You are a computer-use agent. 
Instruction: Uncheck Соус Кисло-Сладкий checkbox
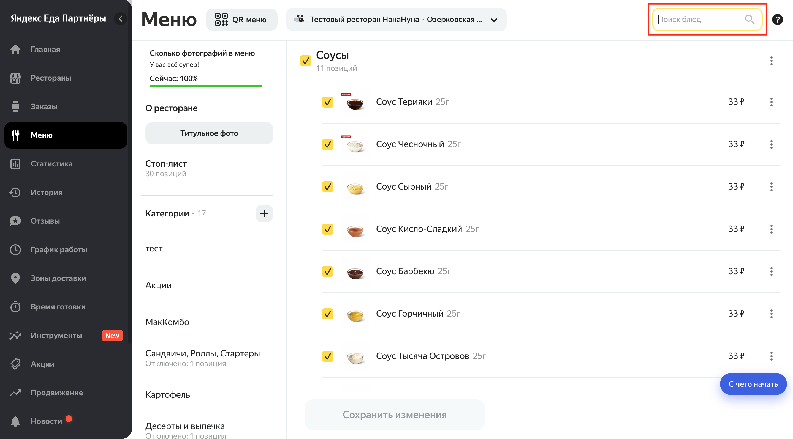pos(328,229)
